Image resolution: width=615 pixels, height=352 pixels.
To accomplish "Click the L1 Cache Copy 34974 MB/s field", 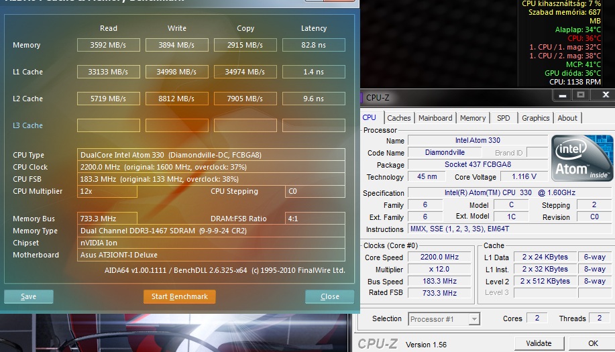I will point(245,72).
